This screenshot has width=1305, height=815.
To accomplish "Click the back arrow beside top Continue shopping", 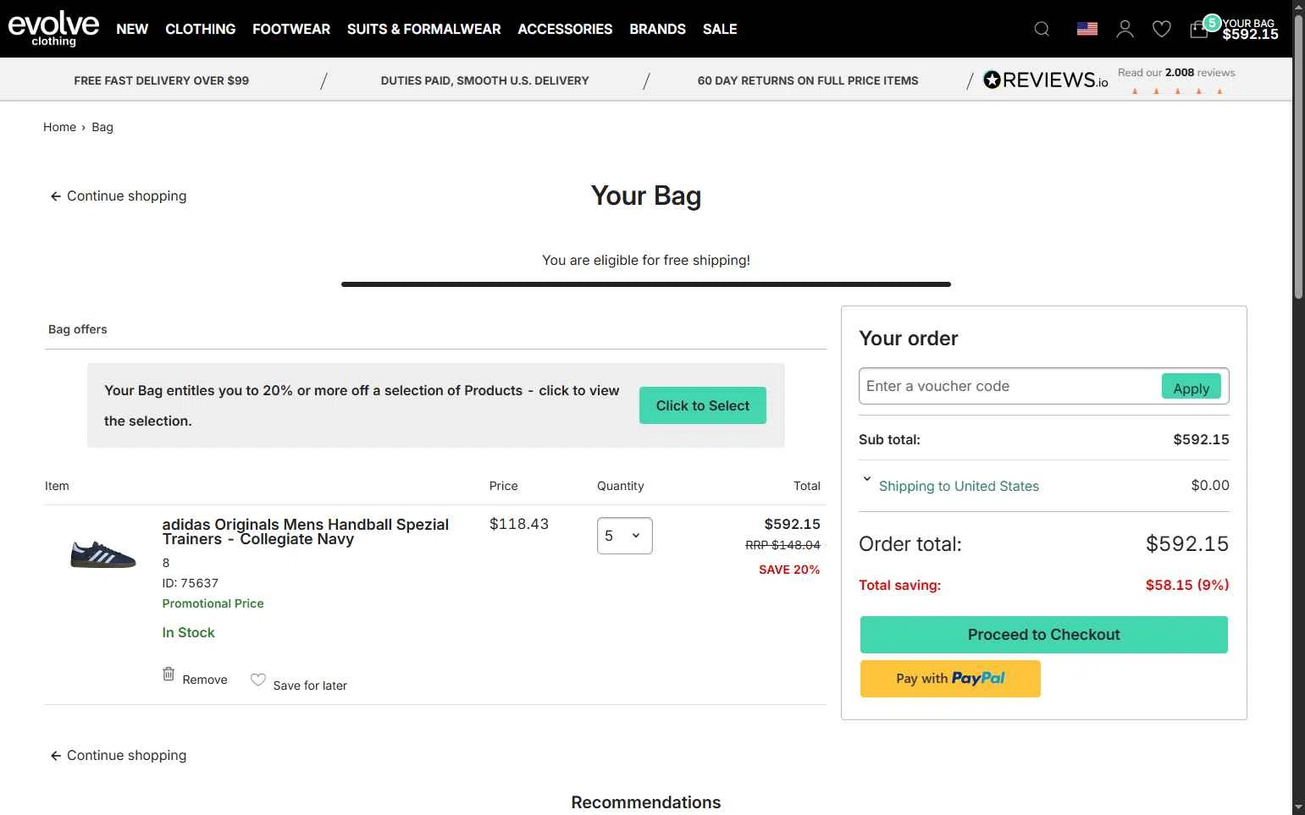I will [x=56, y=196].
